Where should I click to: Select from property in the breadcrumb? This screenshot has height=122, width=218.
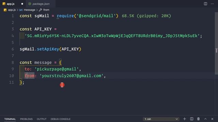tap(46, 10)
